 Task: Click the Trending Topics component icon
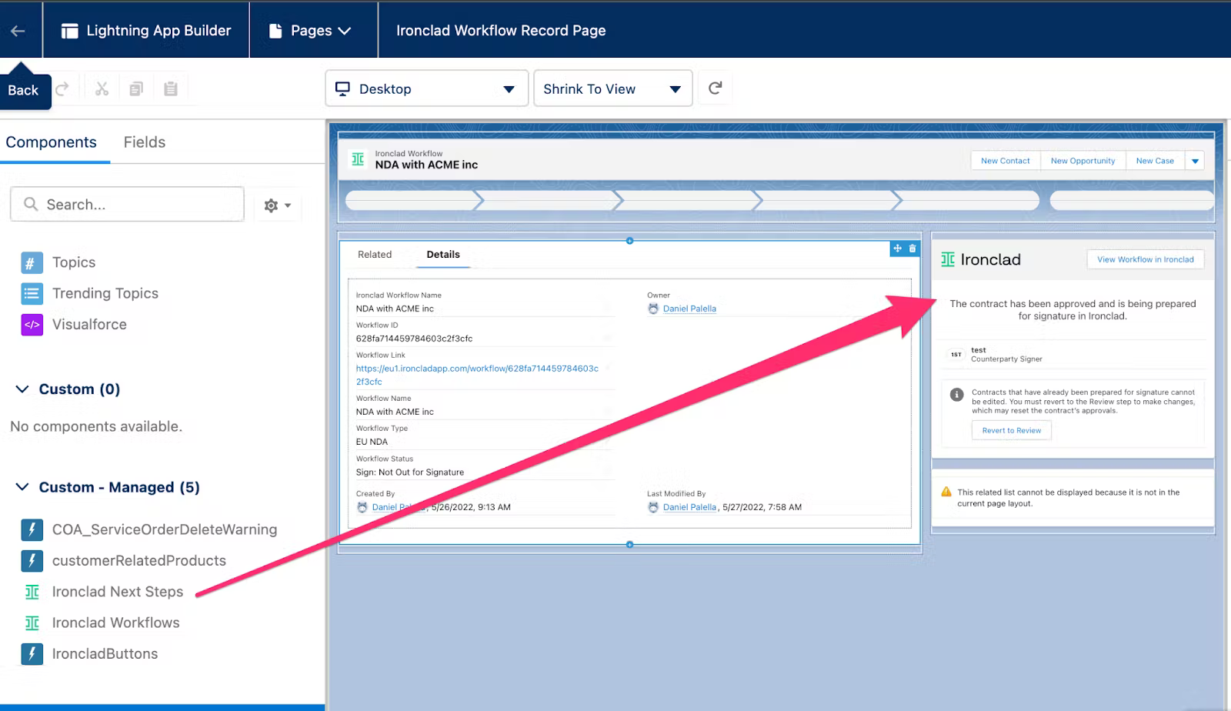(x=32, y=293)
